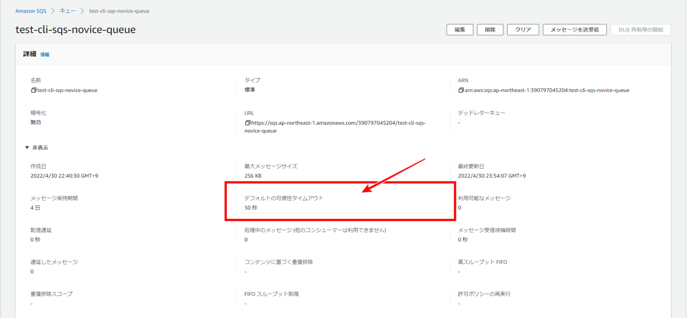Click the 256 KB maximum message size value
This screenshot has height=318, width=687.
coord(253,176)
